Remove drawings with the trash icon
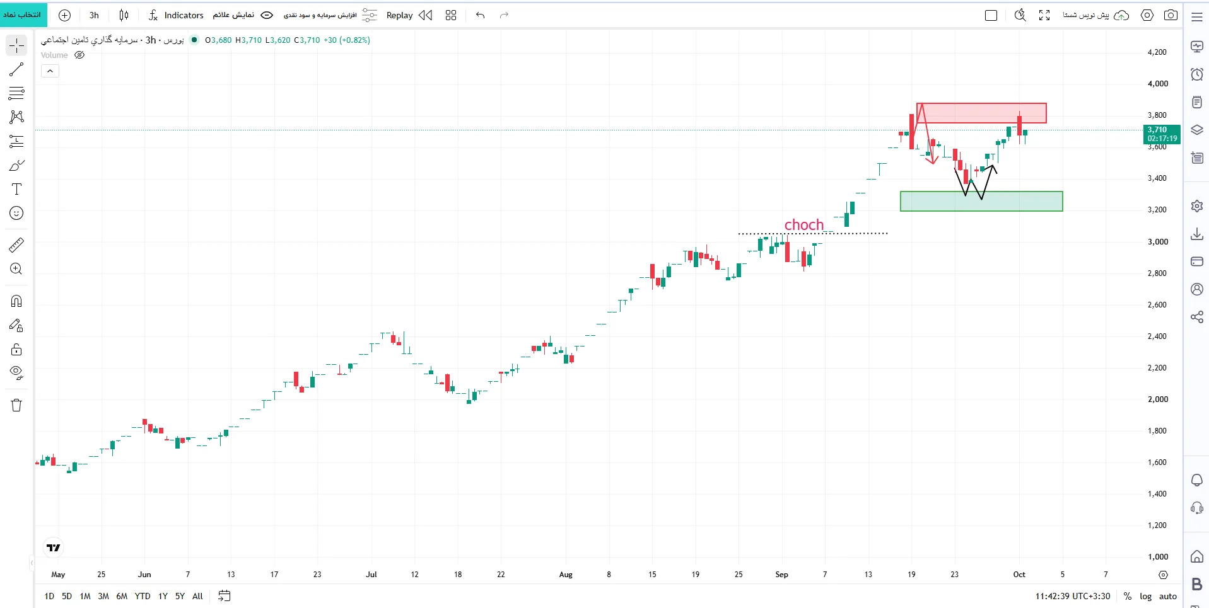This screenshot has height=608, width=1209. click(16, 405)
